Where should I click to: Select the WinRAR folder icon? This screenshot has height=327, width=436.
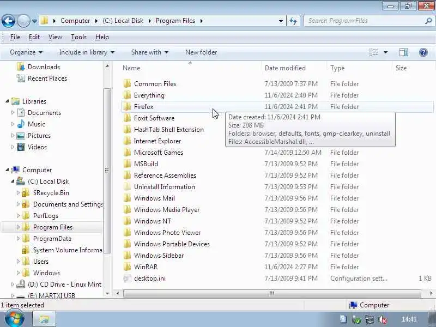click(127, 267)
